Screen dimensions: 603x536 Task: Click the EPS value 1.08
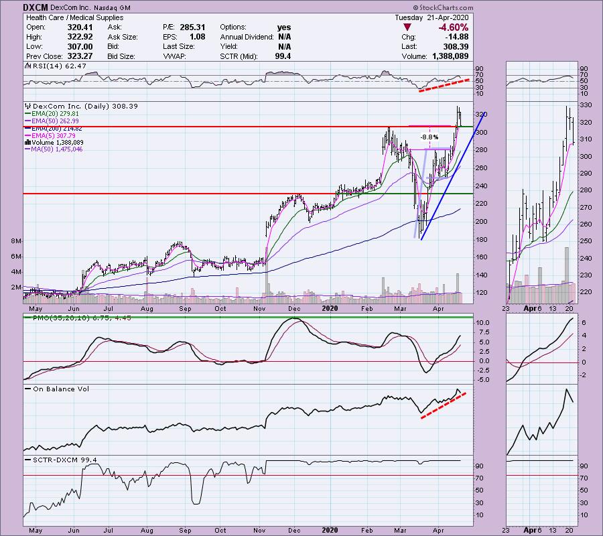pyautogui.click(x=197, y=37)
